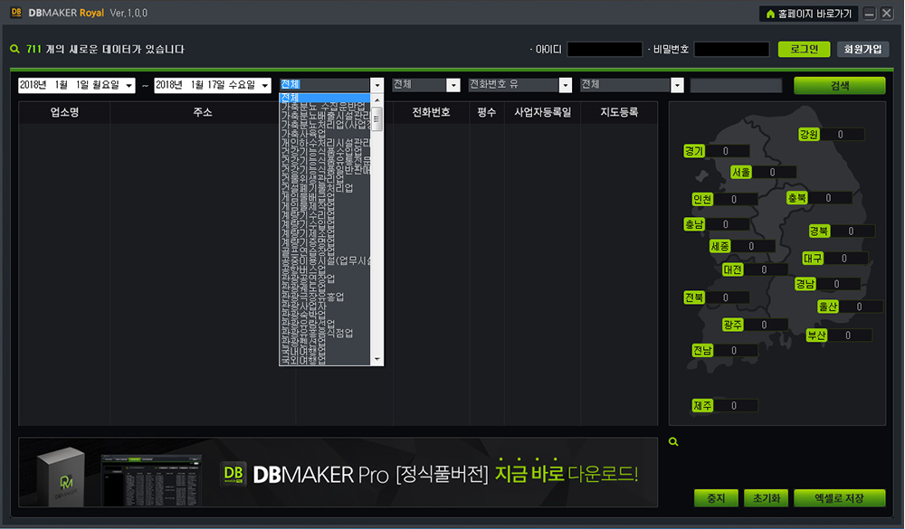This screenshot has width=905, height=529.
Task: Click the green 검색 button
Action: [x=839, y=85]
